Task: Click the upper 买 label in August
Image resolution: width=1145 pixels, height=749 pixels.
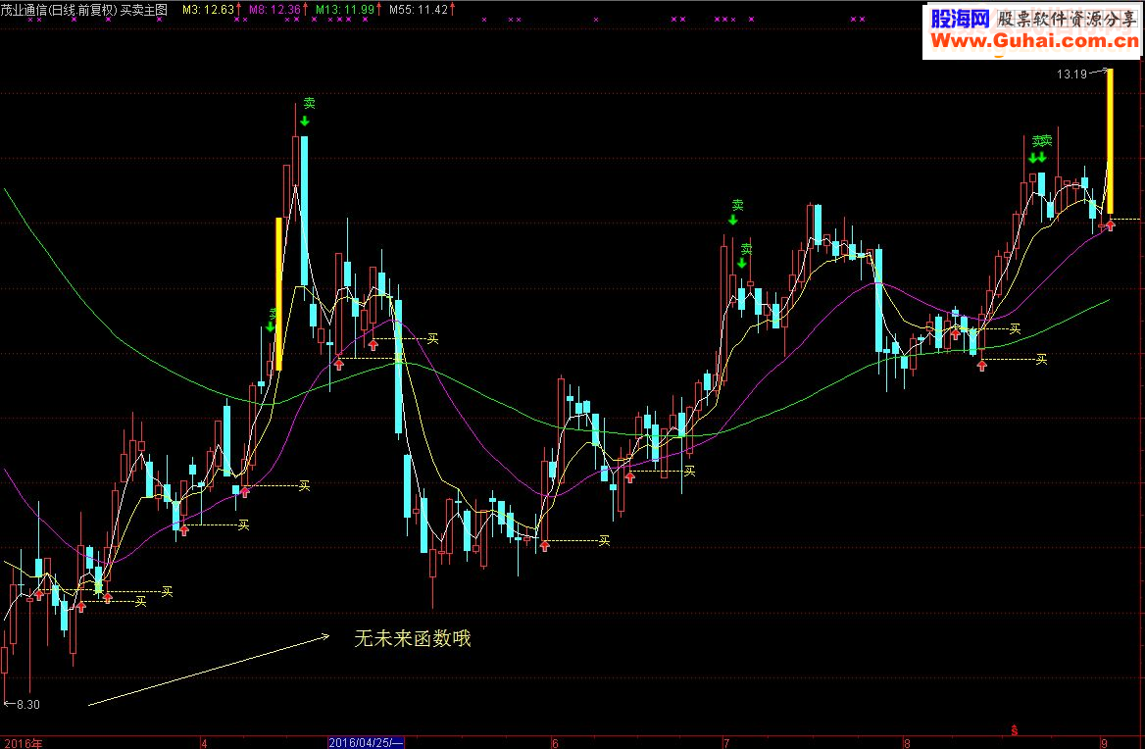Action: coord(1015,328)
